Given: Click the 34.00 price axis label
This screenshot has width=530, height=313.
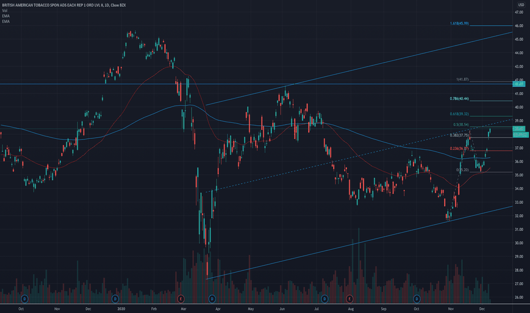Looking at the screenshot, I should coord(519,189).
